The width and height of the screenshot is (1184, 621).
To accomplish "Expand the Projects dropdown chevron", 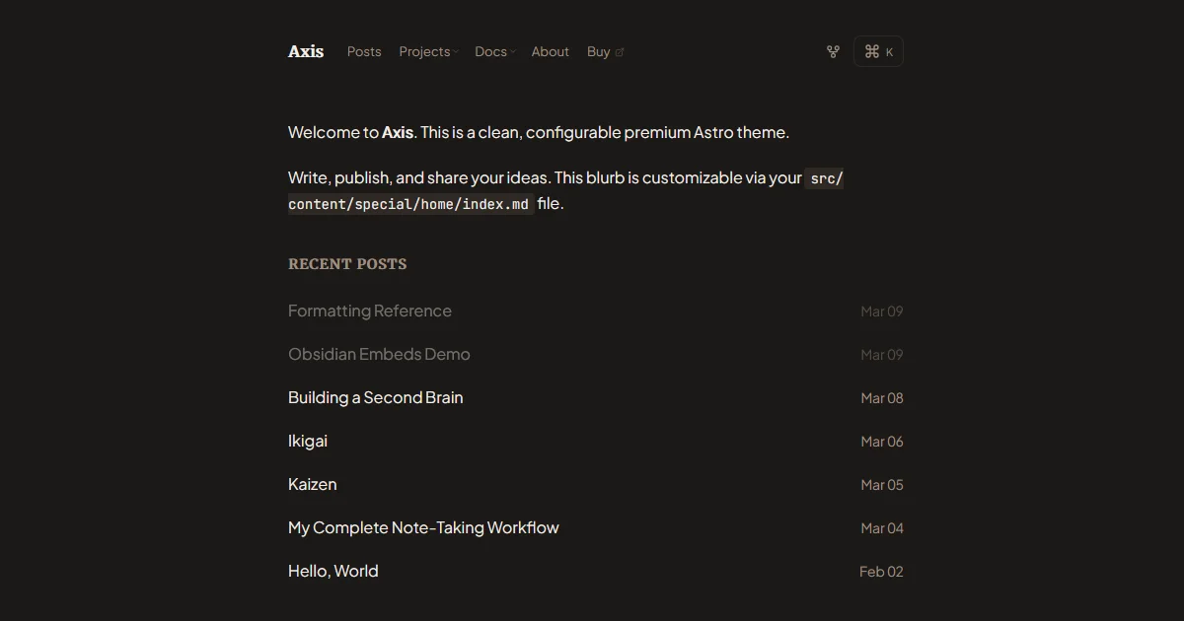I will (x=456, y=53).
